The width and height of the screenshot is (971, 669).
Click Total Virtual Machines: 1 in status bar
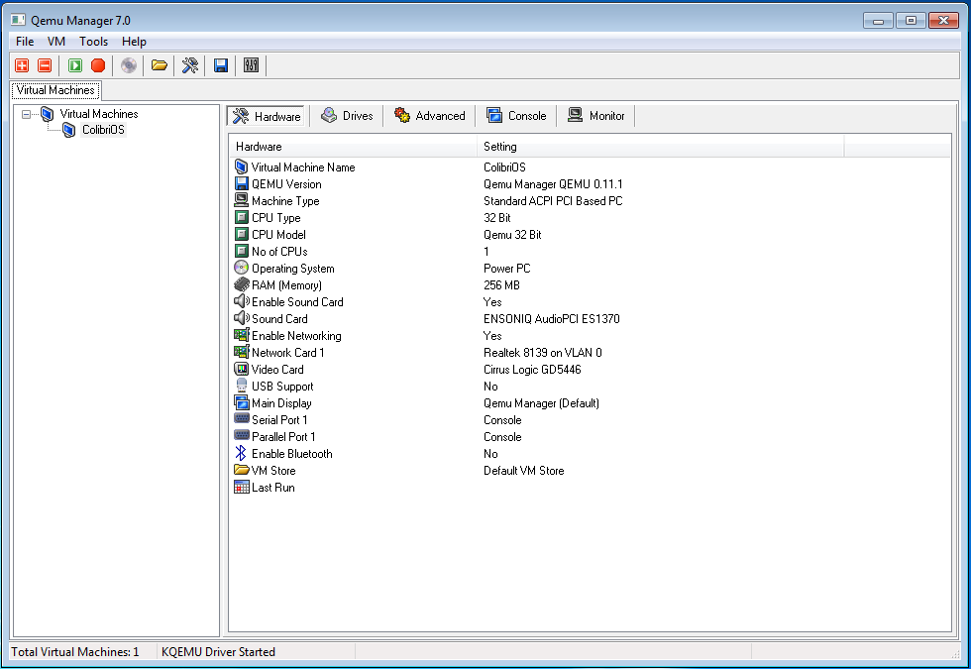(x=75, y=652)
